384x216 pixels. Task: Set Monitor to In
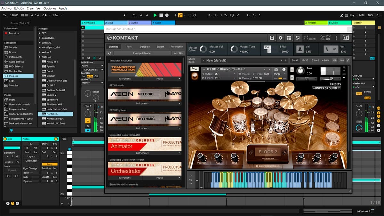tap(84, 76)
